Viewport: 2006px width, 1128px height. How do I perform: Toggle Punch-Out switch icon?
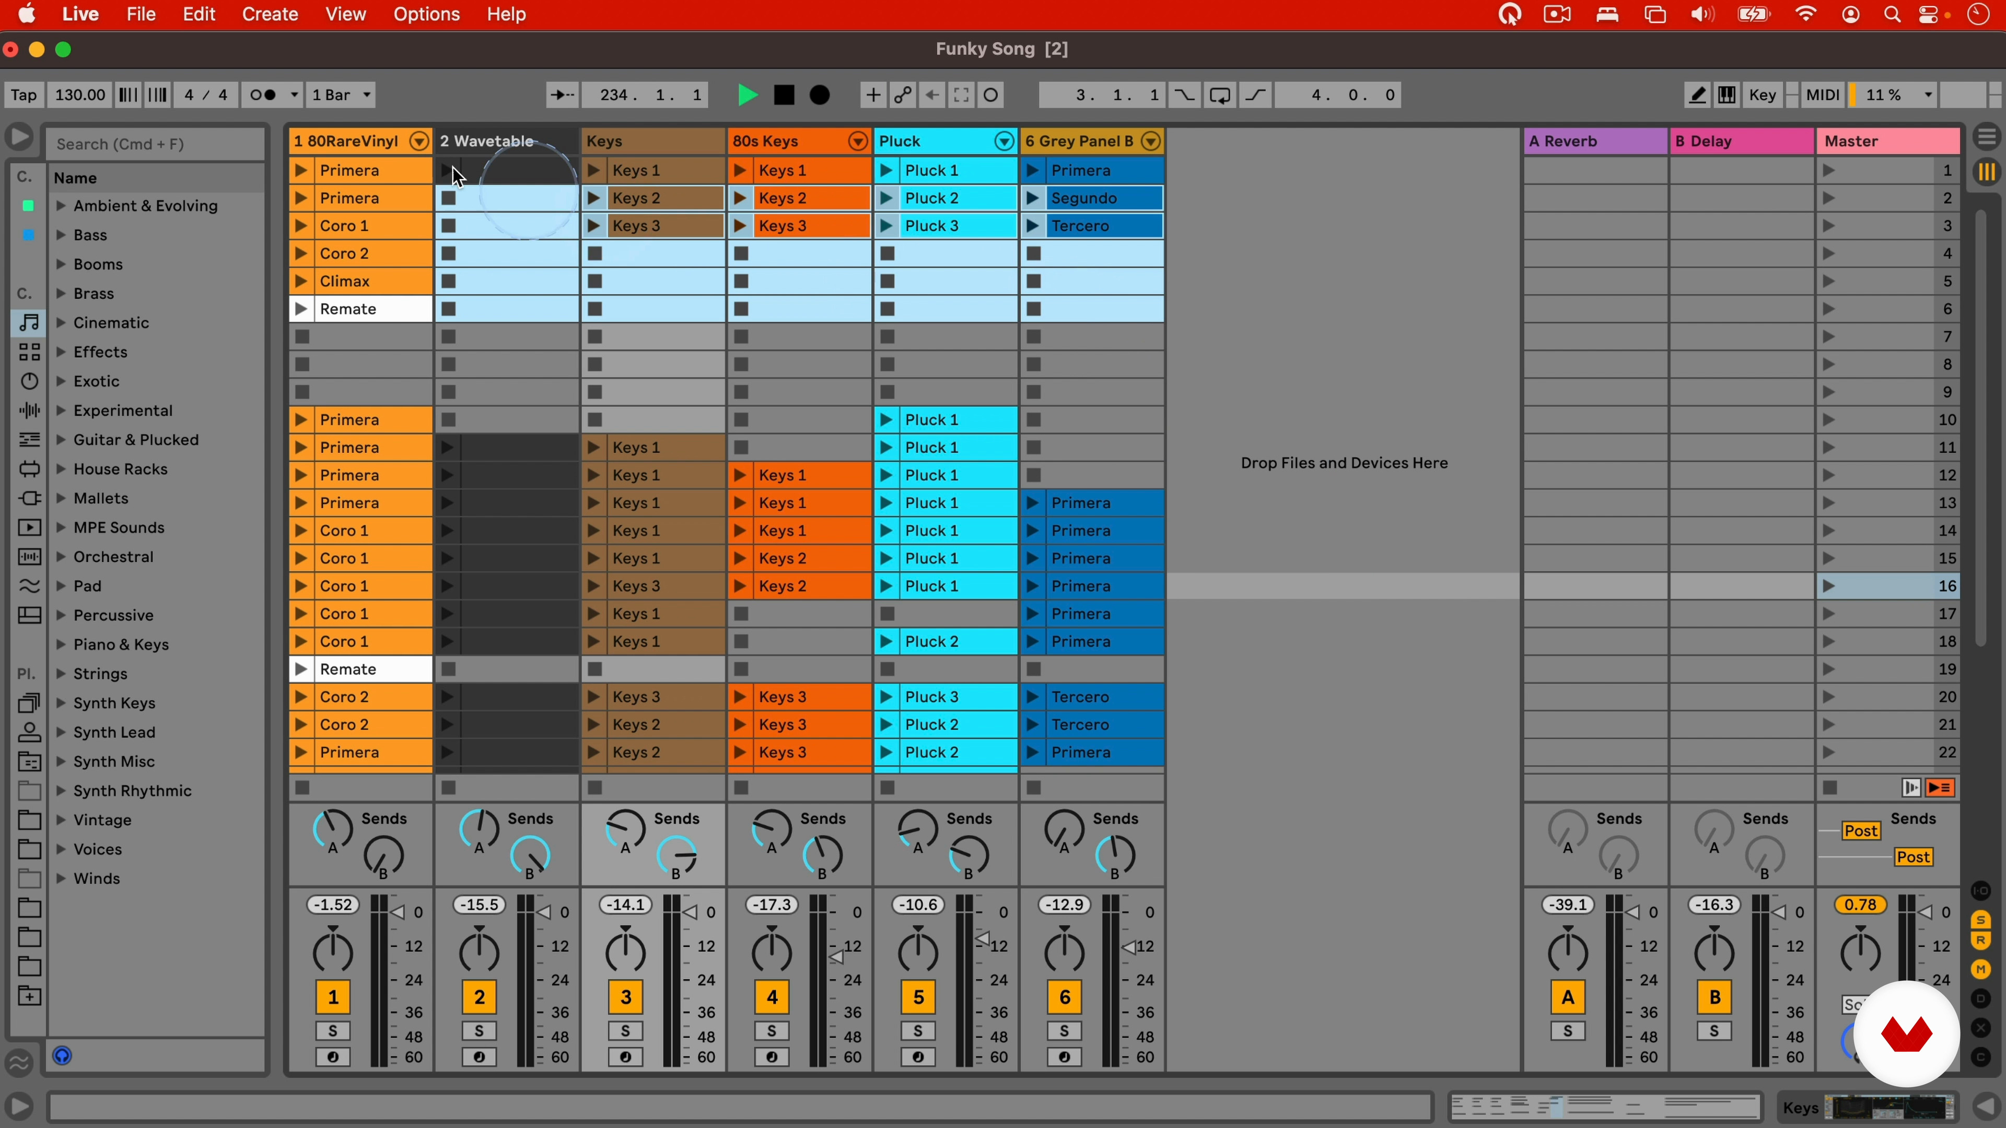(x=1256, y=95)
